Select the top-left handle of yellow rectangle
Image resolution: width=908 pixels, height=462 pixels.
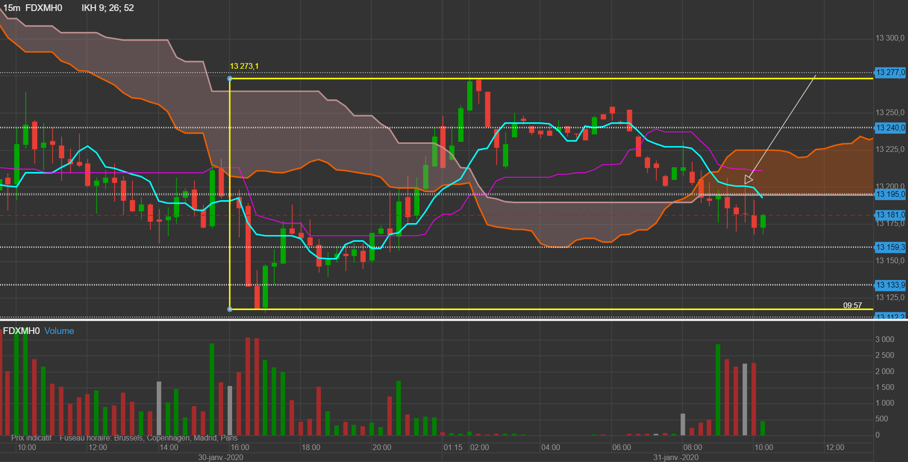(x=230, y=79)
